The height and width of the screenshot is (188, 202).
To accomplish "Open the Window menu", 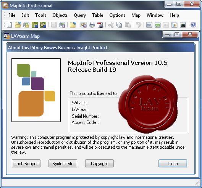I will click(155, 15).
